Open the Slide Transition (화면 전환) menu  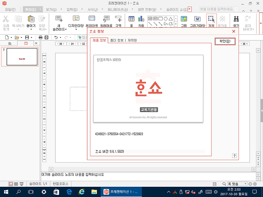tap(147, 9)
